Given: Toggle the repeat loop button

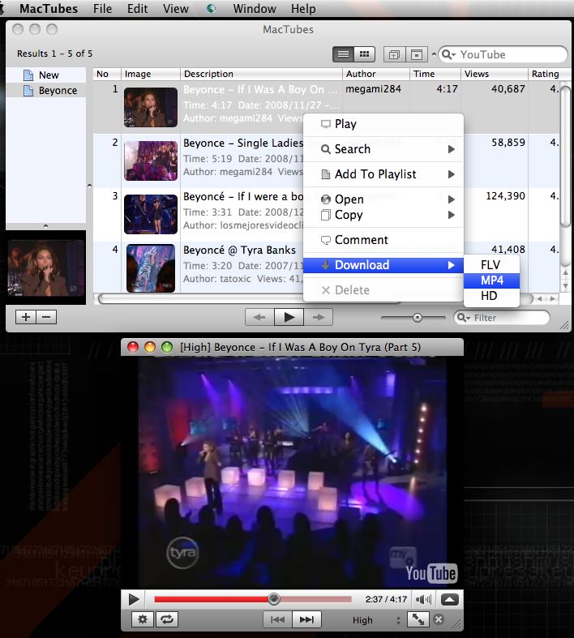Looking at the screenshot, I should click(x=167, y=619).
